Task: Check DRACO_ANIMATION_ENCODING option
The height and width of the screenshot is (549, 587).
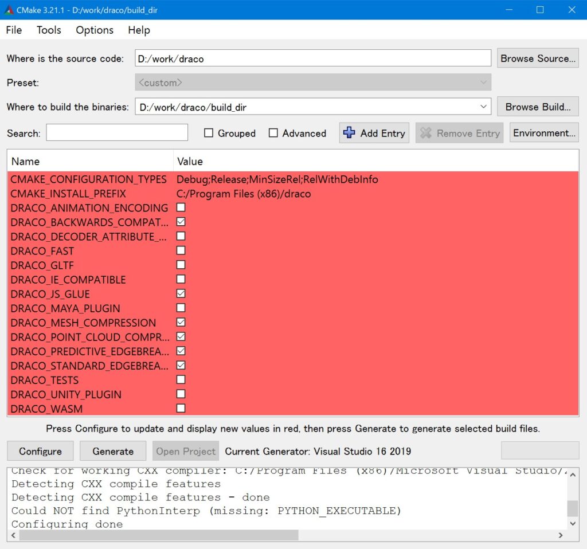Action: (x=181, y=207)
